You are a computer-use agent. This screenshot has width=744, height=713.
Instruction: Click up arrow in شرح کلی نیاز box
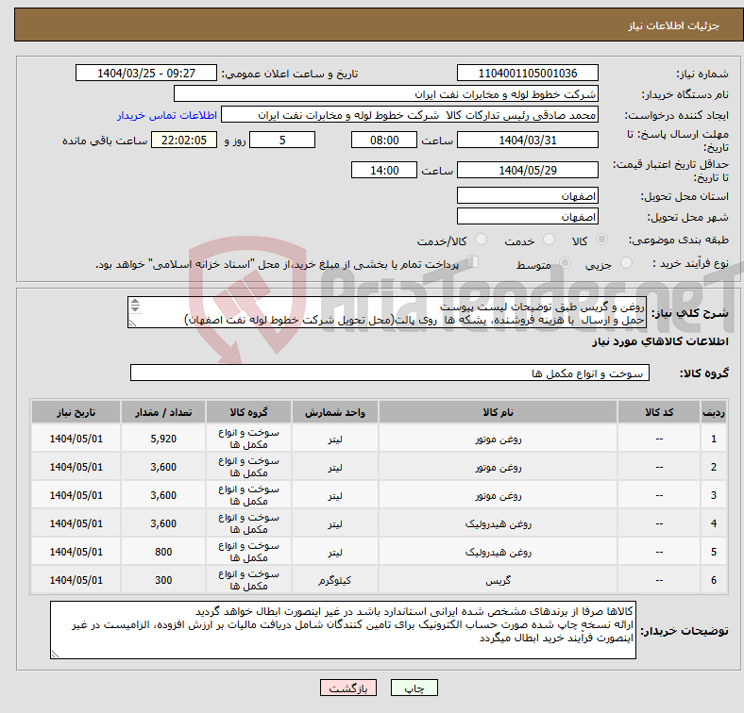(135, 302)
